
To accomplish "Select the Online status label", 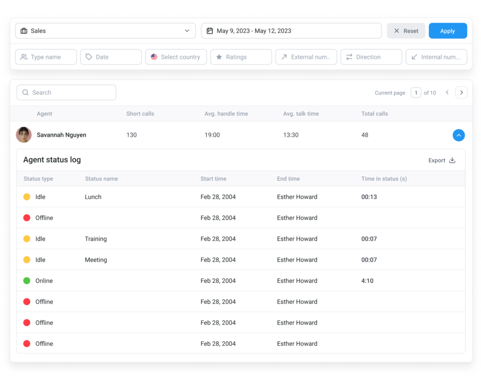I will coord(44,280).
